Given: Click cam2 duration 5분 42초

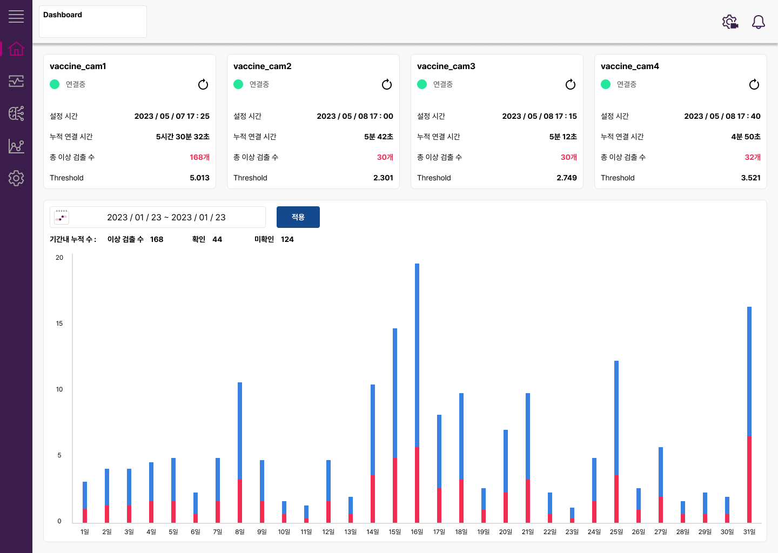Looking at the screenshot, I should pyautogui.click(x=378, y=137).
